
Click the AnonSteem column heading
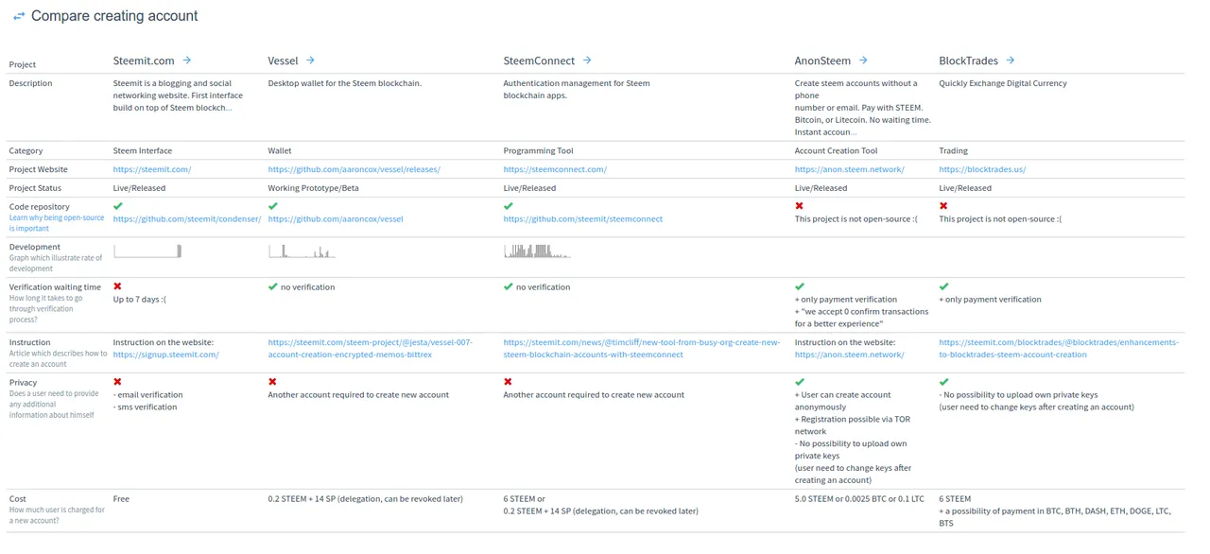coord(822,61)
